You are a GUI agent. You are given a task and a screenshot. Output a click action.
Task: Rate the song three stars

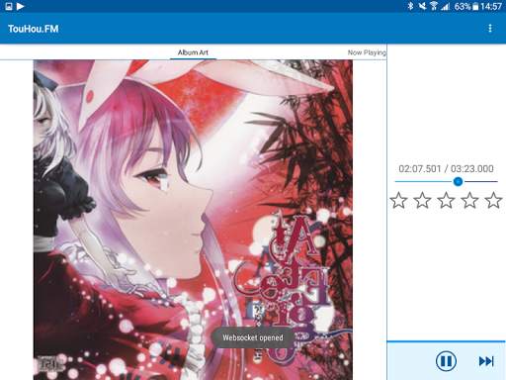[446, 200]
